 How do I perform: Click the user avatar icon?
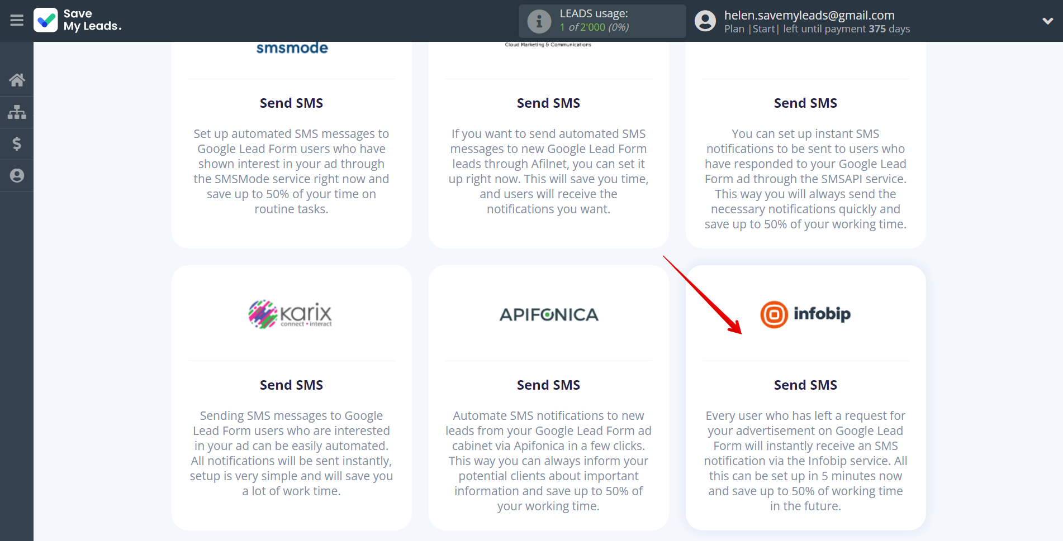tap(705, 21)
